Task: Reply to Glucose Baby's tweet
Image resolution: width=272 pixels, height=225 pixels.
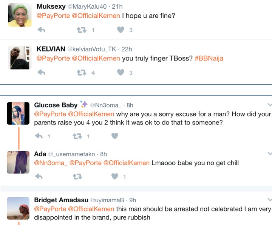Action: (39, 136)
